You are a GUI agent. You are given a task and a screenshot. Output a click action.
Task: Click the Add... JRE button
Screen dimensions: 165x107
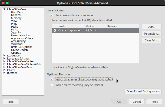tap(152, 27)
